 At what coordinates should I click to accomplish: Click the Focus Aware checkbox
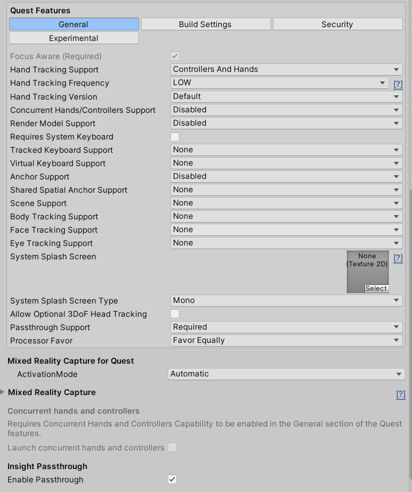[x=175, y=56]
